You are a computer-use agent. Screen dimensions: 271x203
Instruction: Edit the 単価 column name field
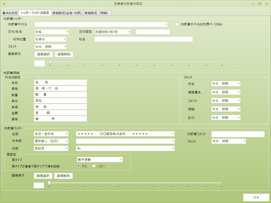click(x=60, y=107)
